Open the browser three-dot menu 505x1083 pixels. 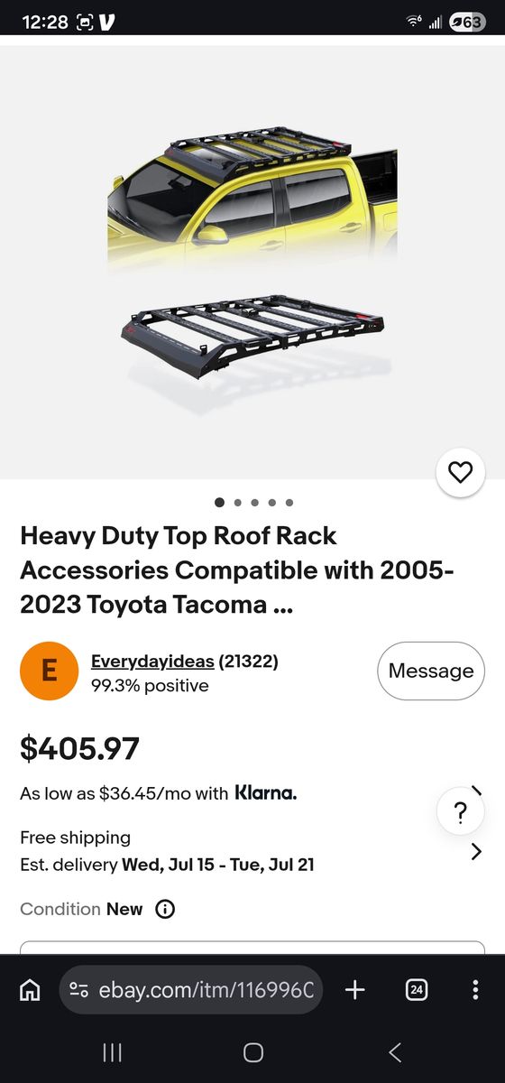tap(475, 990)
